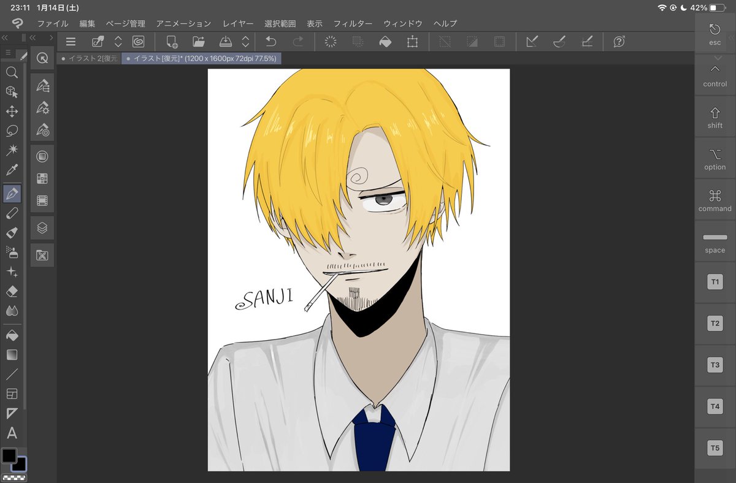Undo the last action
736x483 pixels.
[x=270, y=42]
